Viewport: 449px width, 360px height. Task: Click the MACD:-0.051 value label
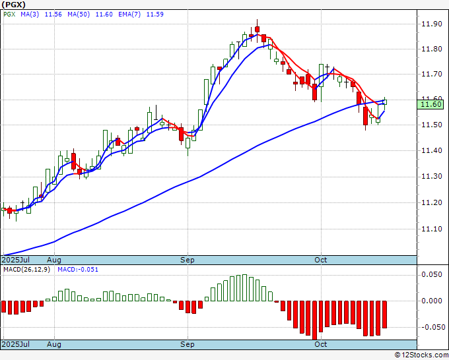click(78, 270)
